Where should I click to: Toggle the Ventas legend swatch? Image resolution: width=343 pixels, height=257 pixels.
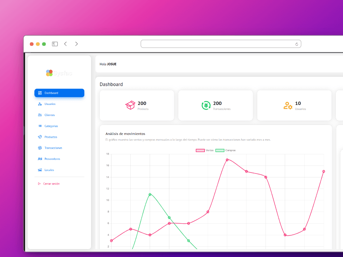pos(200,150)
